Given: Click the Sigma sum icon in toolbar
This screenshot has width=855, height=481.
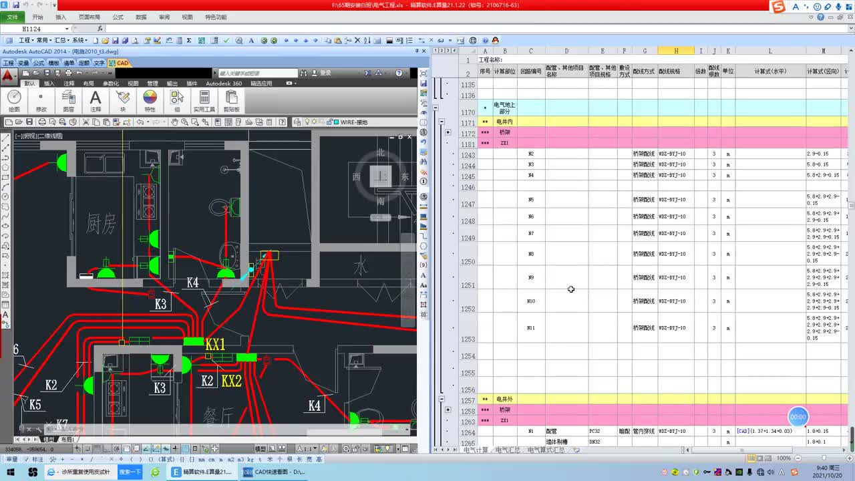Looking at the screenshot, I should click(x=189, y=41).
